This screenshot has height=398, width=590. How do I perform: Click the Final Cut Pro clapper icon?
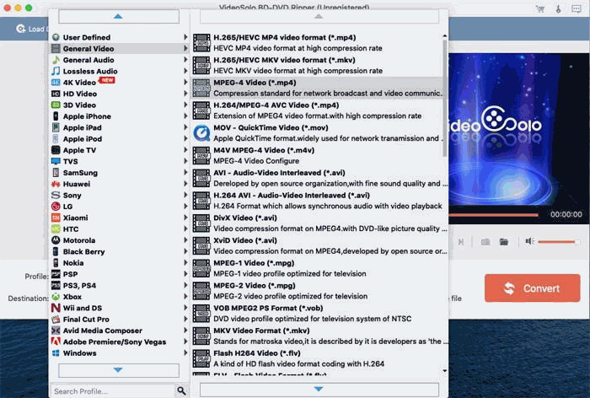[x=56, y=320]
